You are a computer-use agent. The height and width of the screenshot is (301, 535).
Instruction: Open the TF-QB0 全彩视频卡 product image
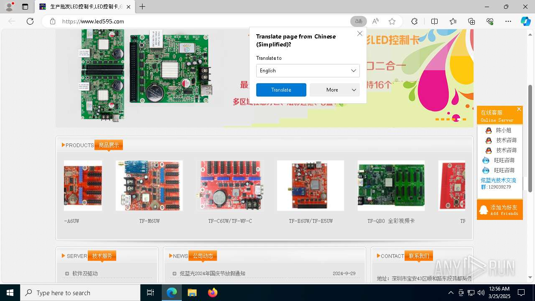[x=391, y=186]
